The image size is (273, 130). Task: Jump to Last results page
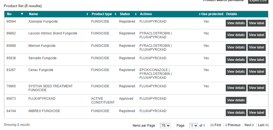point(263,125)
